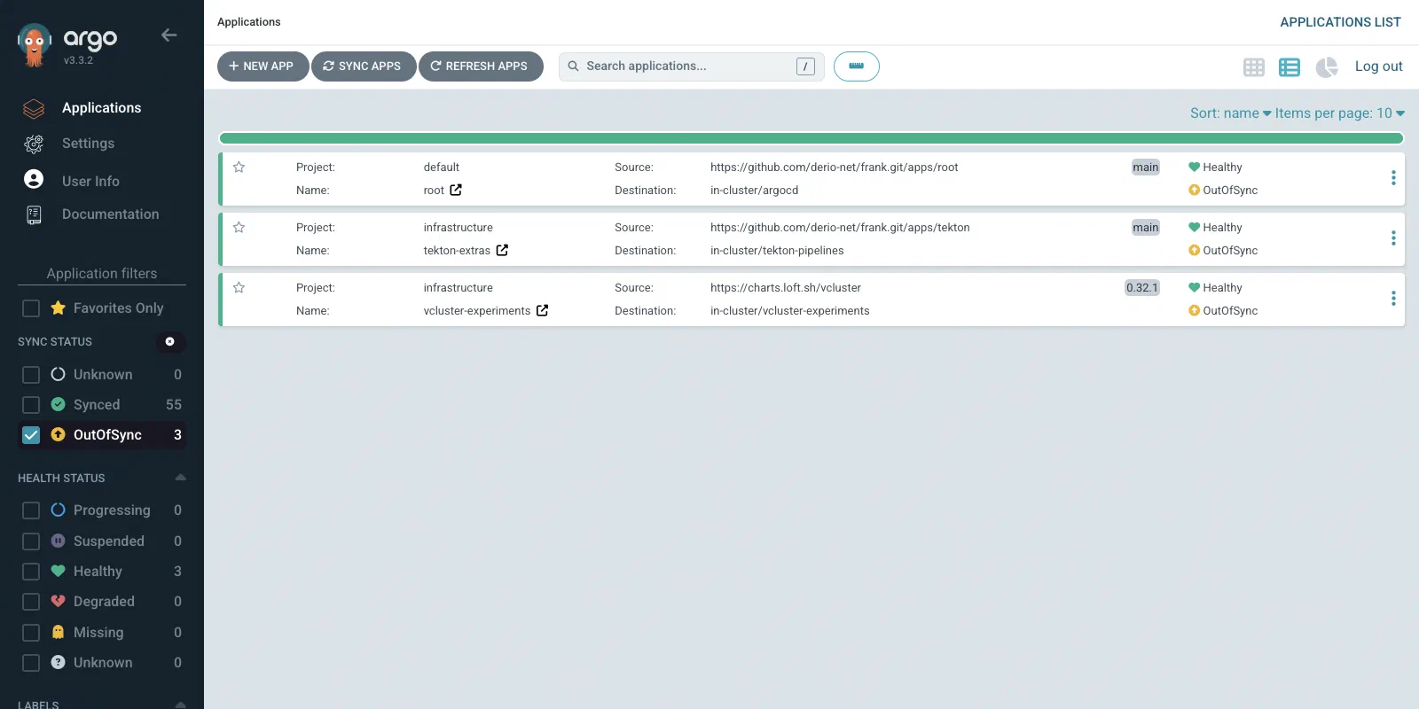
Task: Collapse the LABELS section
Action: [181, 705]
